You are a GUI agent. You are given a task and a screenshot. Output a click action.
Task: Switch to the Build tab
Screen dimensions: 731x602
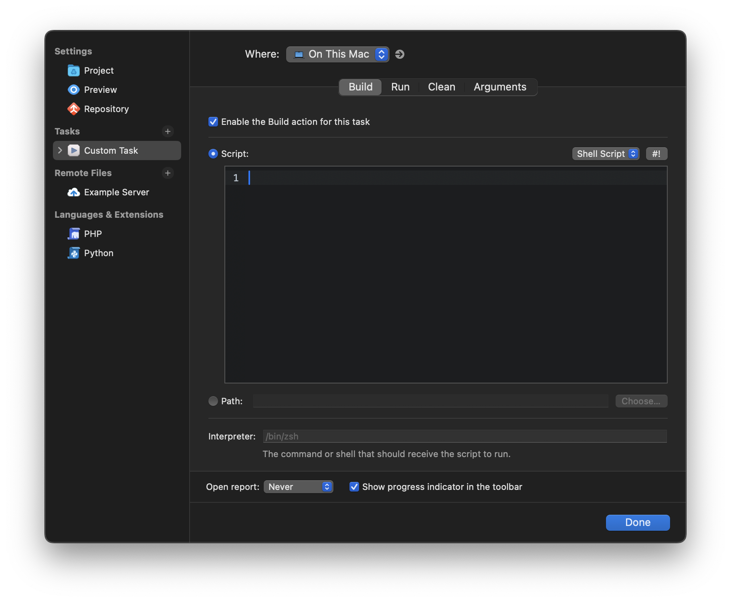pyautogui.click(x=360, y=87)
